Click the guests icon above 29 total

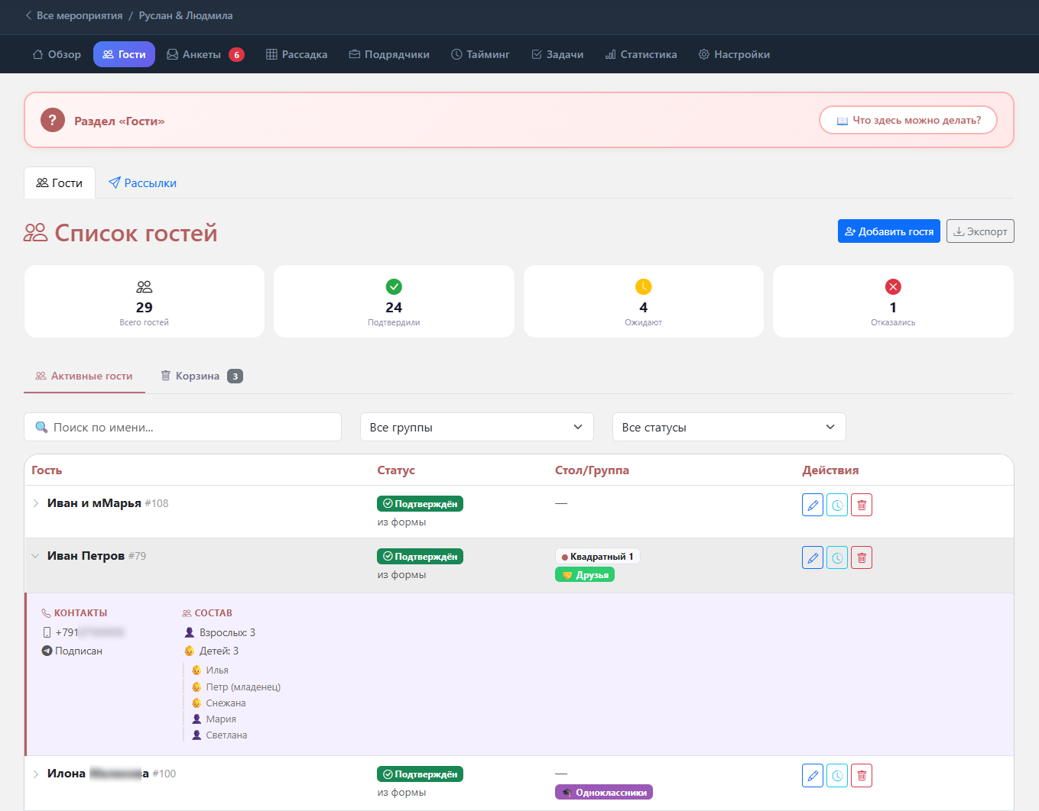[x=144, y=286]
